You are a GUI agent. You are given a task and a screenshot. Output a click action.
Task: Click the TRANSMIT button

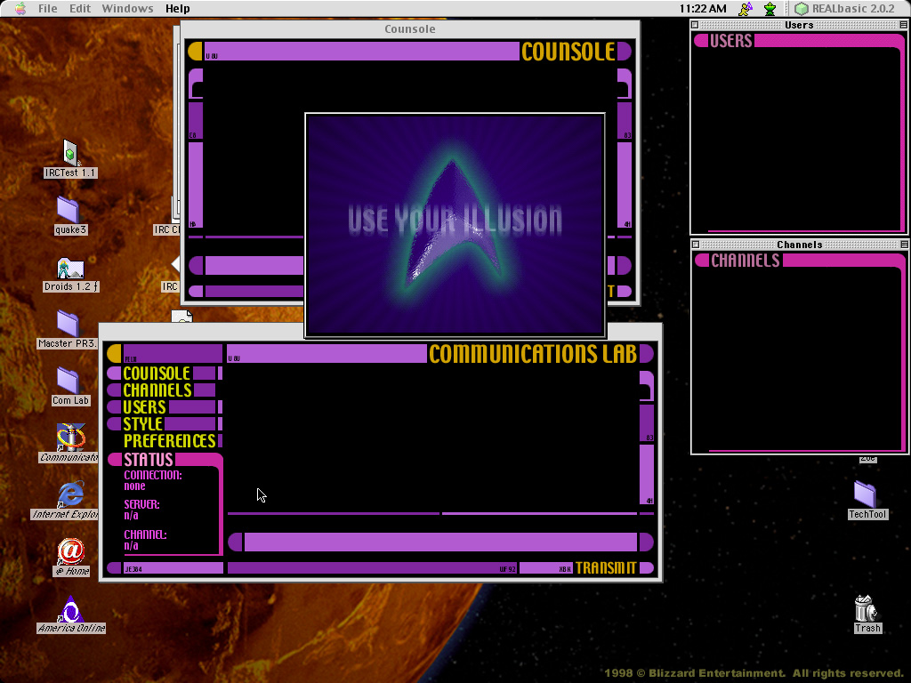(606, 568)
